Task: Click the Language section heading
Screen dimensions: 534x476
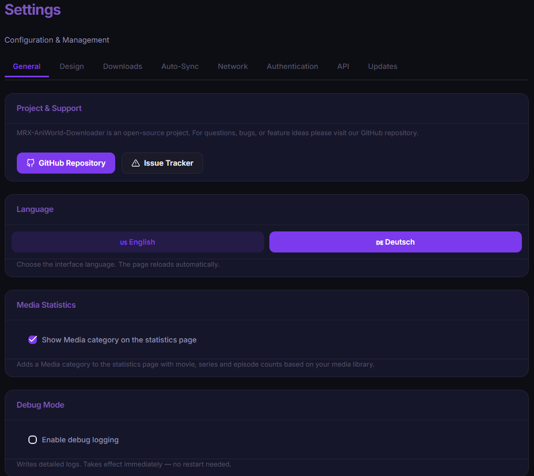Action: tap(35, 209)
